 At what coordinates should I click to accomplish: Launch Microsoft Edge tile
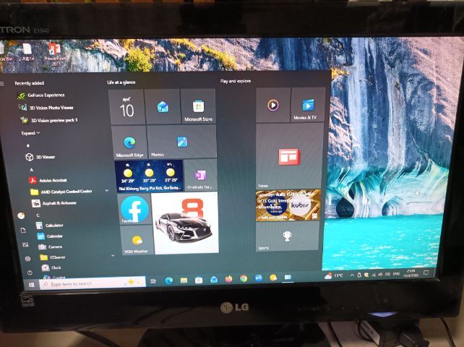[x=129, y=142]
